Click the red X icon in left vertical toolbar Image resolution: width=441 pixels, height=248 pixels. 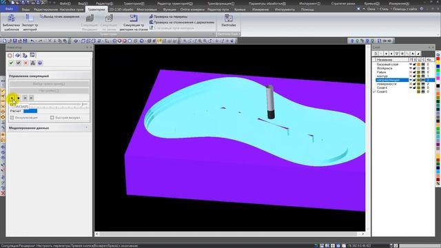(x=3, y=193)
